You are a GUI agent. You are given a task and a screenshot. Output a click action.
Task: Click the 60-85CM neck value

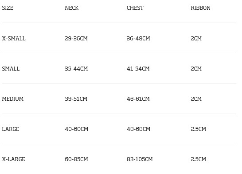(x=76, y=159)
